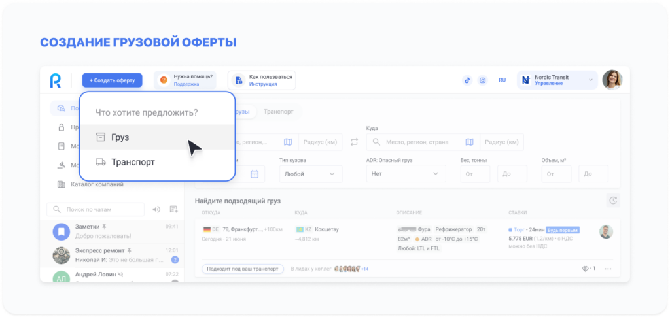
Task: Open the three-dots menu on the cargo row
Action: (608, 269)
